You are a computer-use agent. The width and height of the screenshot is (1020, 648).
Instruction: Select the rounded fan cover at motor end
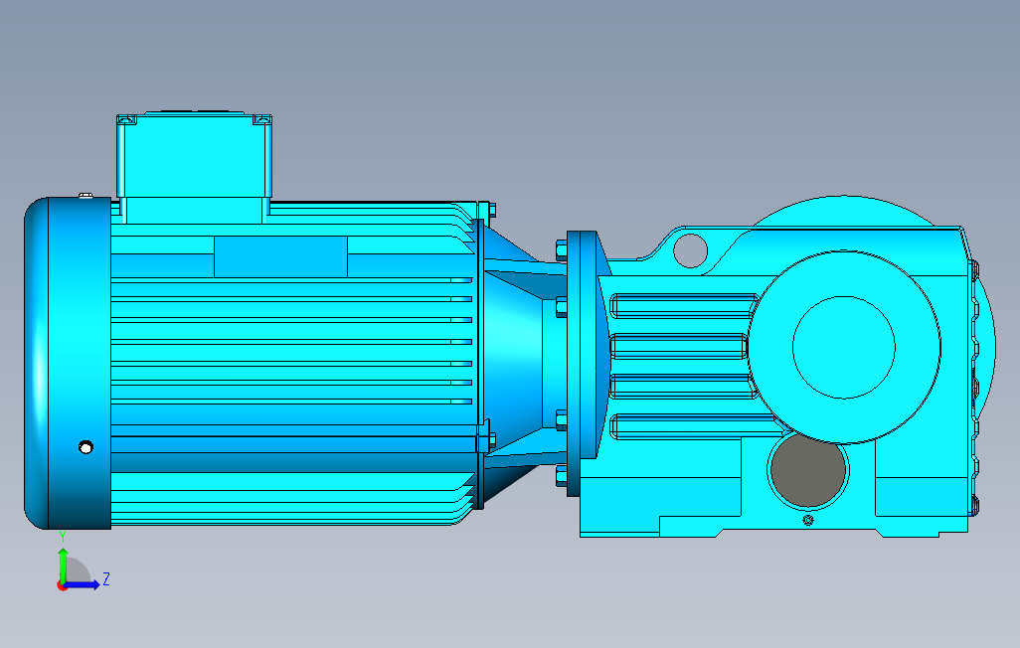68,363
